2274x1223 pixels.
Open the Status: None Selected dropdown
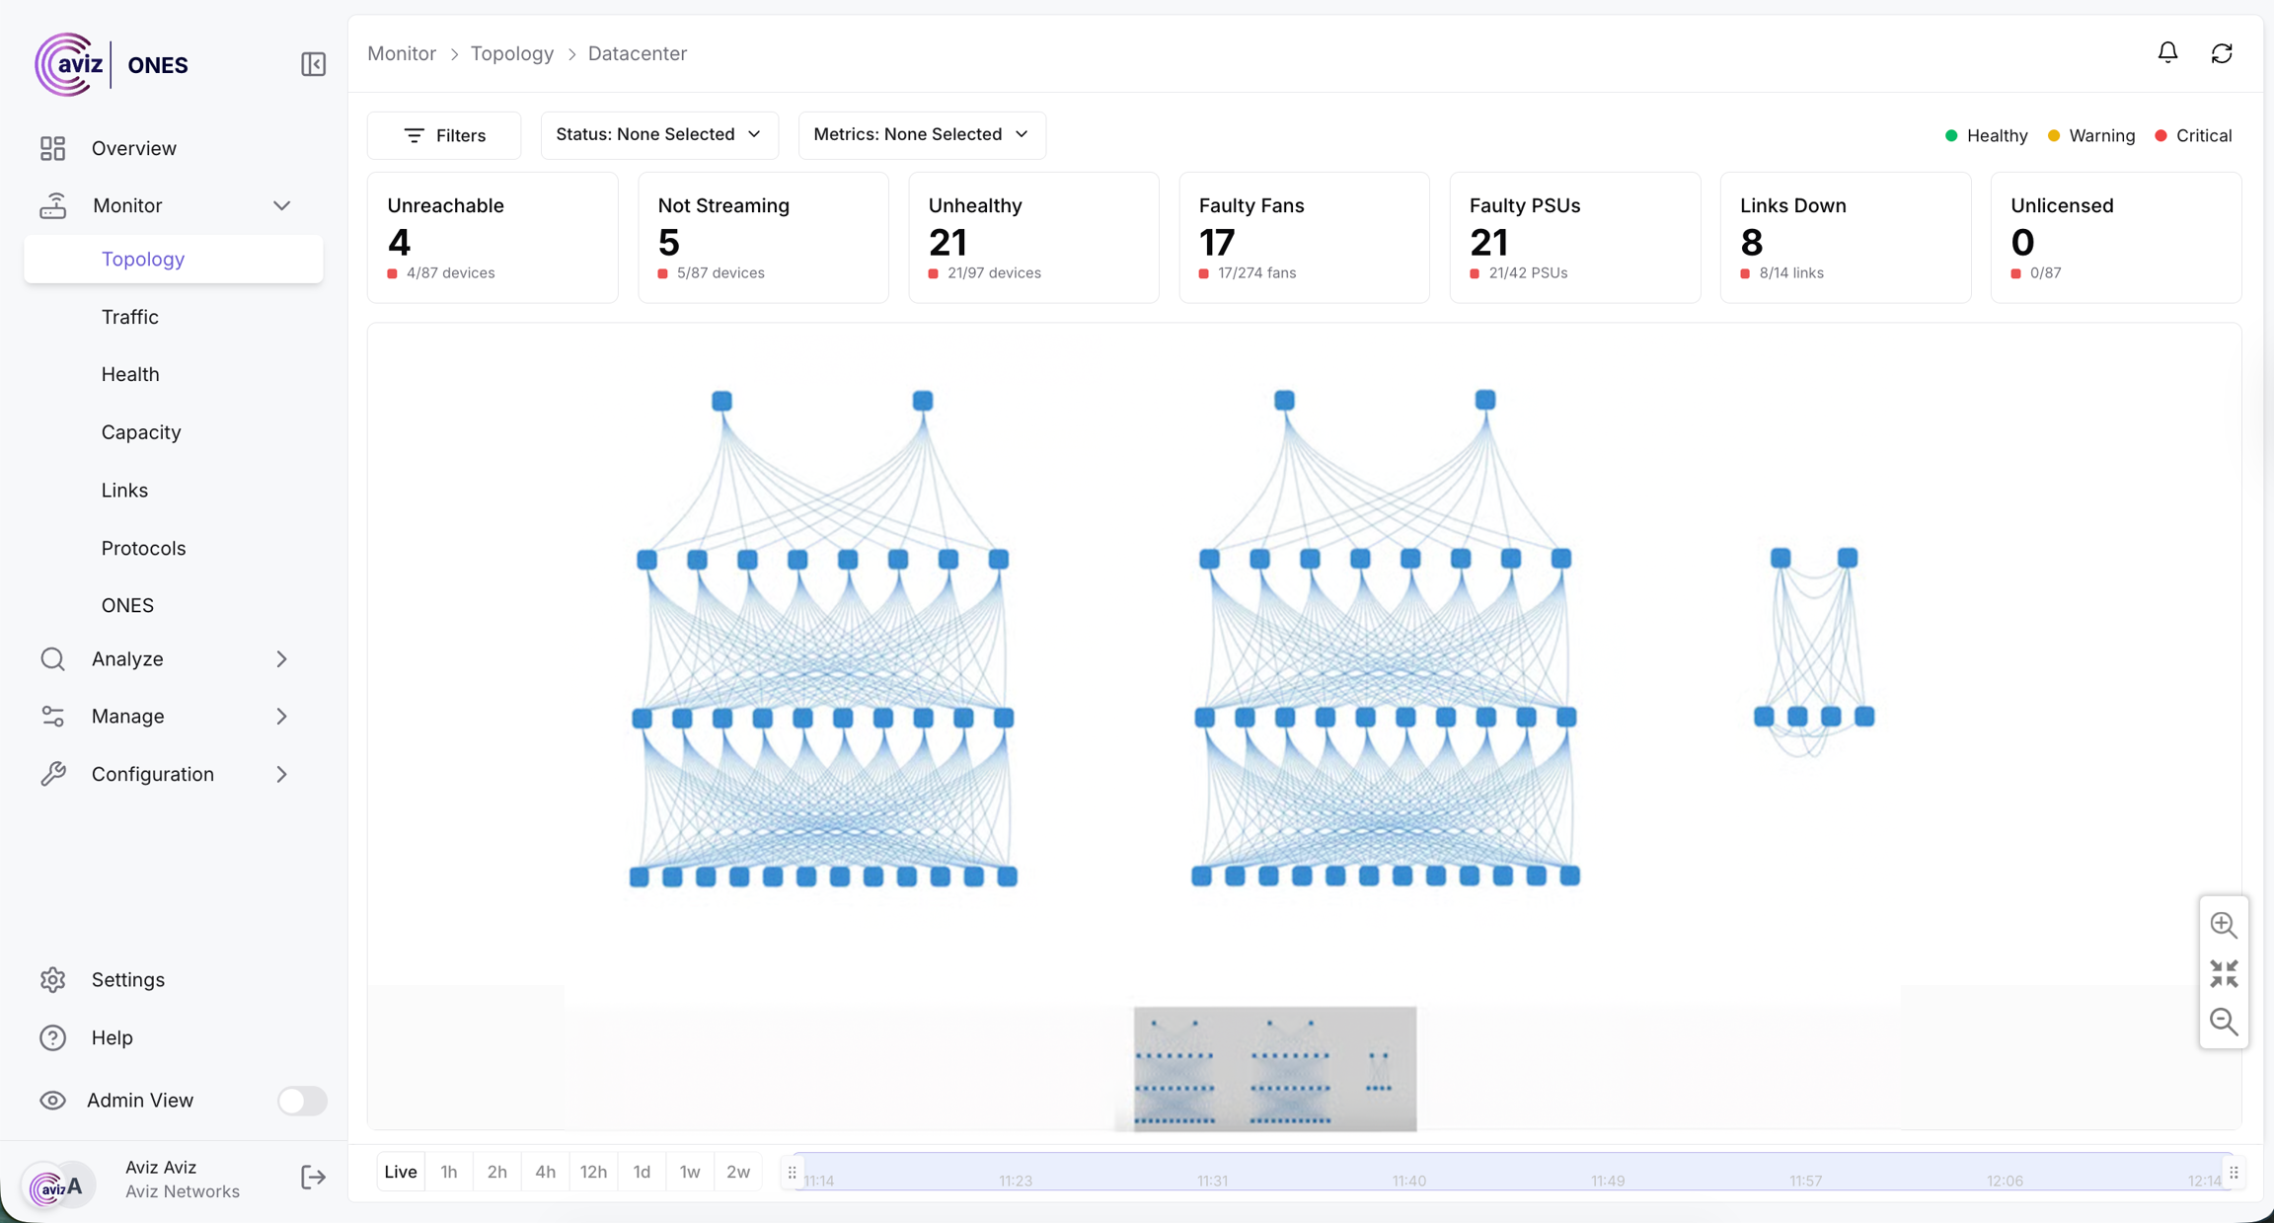658,134
